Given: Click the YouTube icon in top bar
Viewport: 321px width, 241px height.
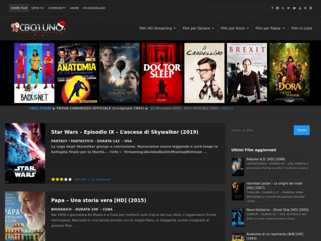Looking at the screenshot, I should click(x=299, y=8).
